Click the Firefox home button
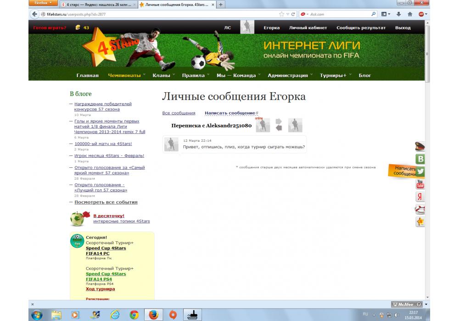This screenshot has height=321, width=459. 410,14
